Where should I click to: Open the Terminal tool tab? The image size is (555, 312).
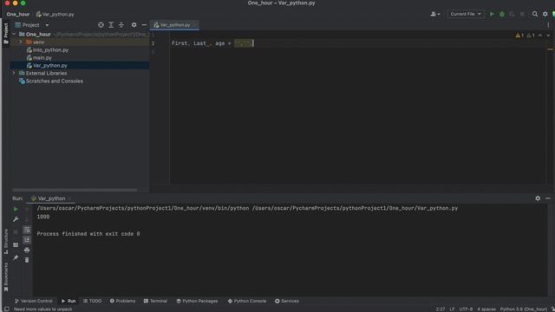[x=155, y=301]
